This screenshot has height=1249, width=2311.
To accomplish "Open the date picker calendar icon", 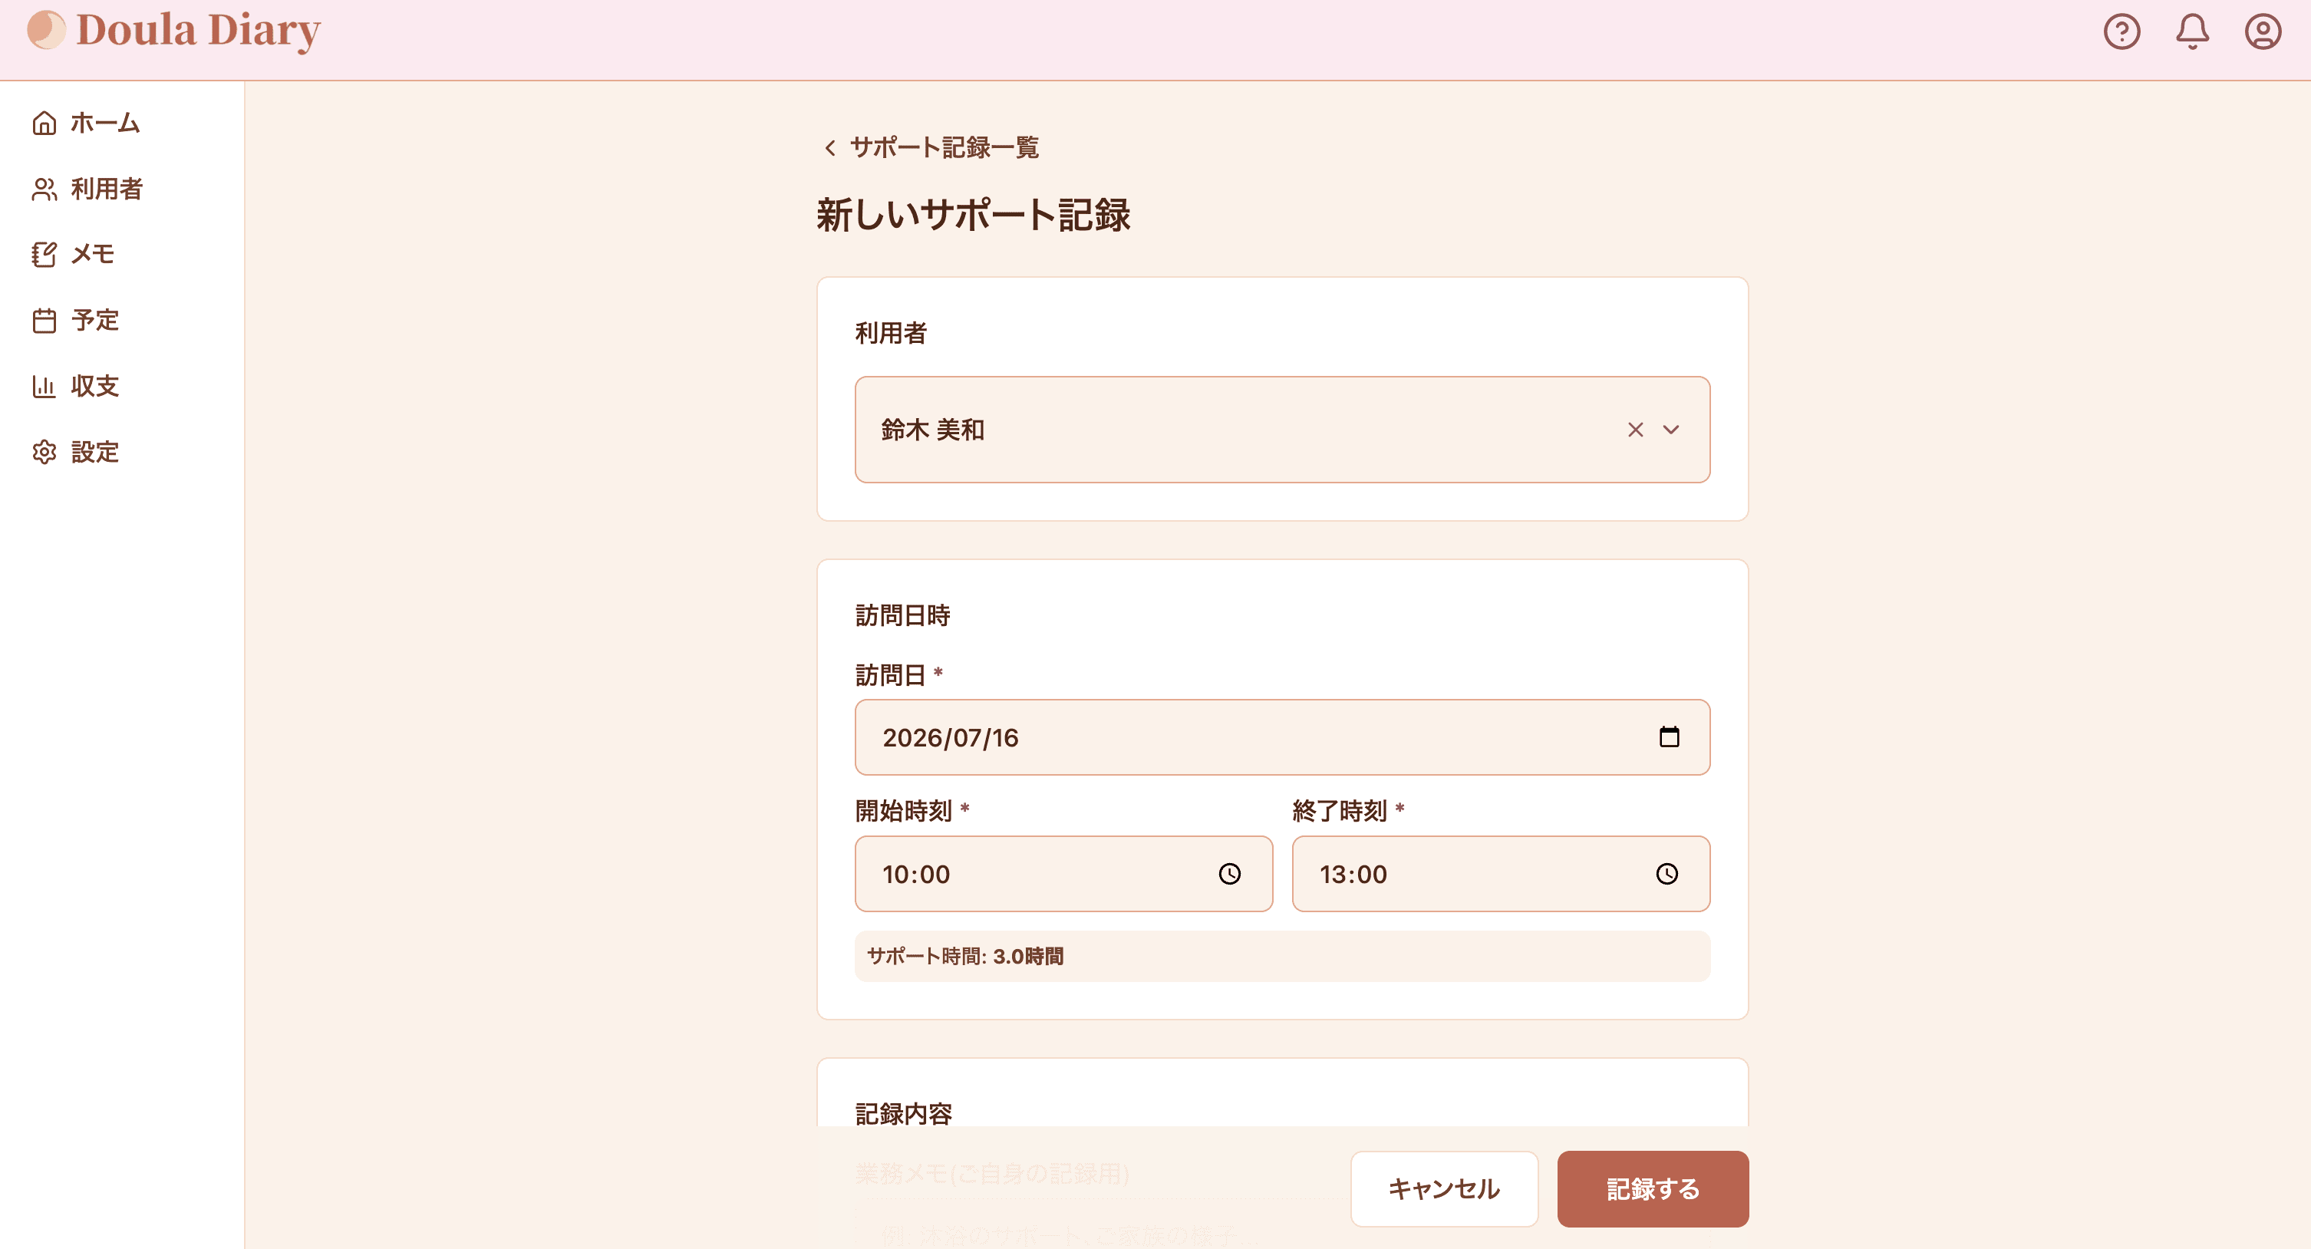I will 1669,737.
